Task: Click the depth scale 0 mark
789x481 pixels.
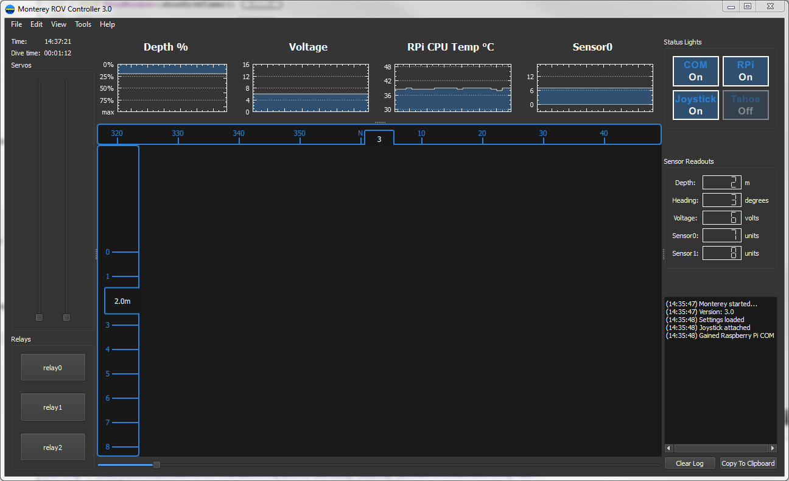Action: click(108, 252)
